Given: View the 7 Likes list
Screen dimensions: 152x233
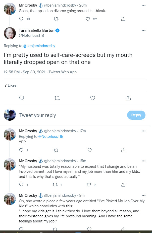Looking at the screenshot, I should [11, 85].
